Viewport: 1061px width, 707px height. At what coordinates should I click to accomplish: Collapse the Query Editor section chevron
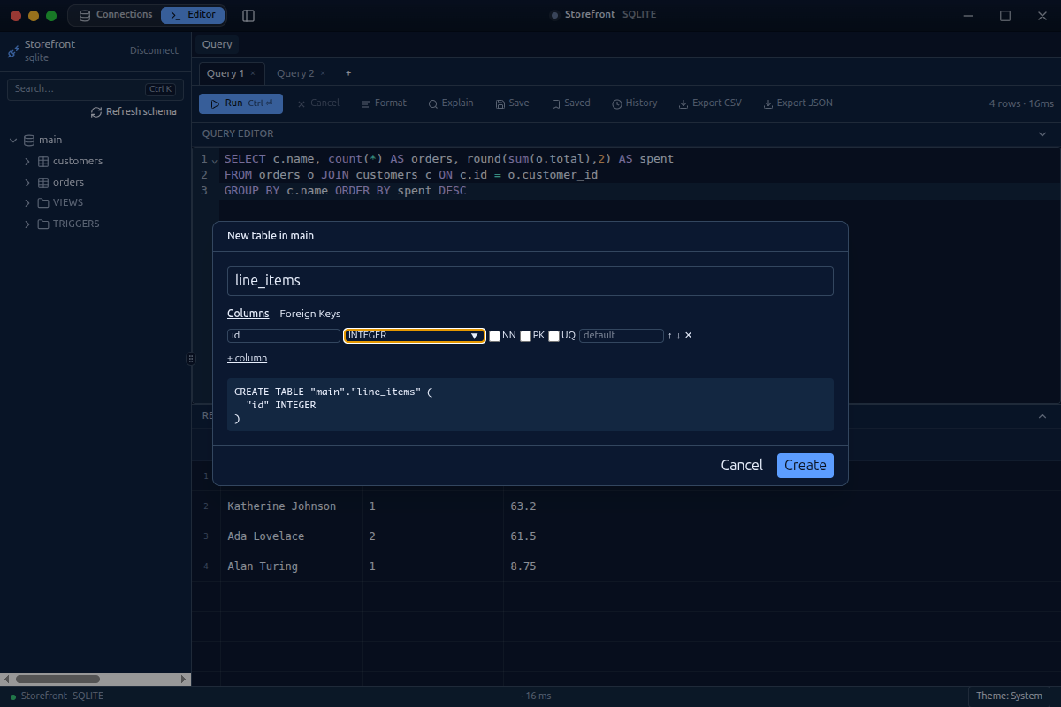[1042, 133]
